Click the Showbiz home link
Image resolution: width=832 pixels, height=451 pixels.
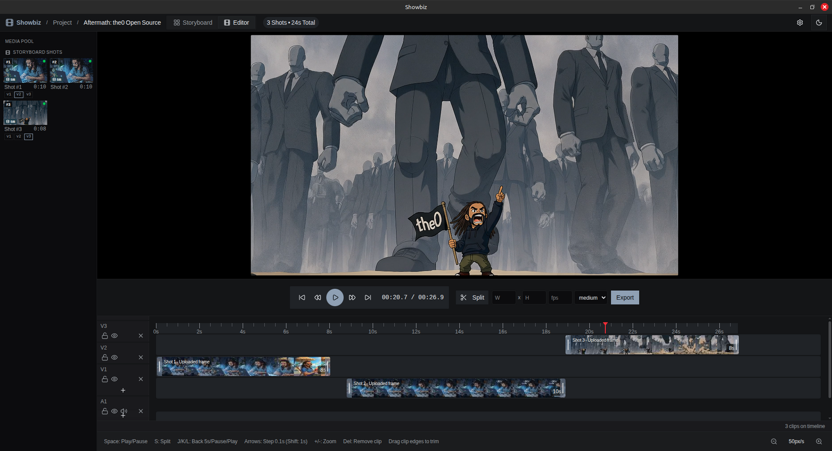(29, 22)
